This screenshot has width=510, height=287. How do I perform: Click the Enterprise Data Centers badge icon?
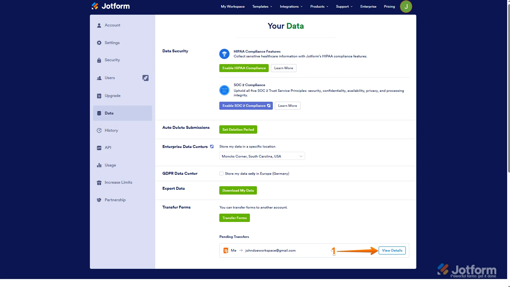point(212,147)
